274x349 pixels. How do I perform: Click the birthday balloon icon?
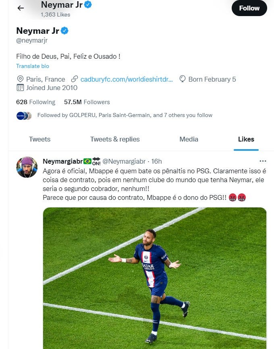click(183, 79)
